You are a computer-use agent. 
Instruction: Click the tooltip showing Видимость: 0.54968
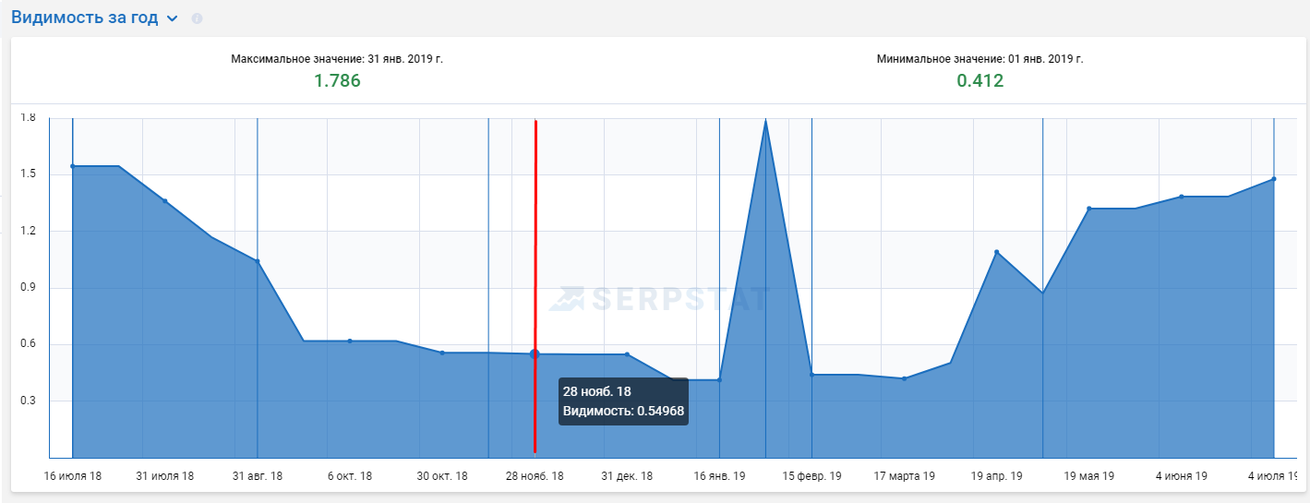click(x=623, y=401)
